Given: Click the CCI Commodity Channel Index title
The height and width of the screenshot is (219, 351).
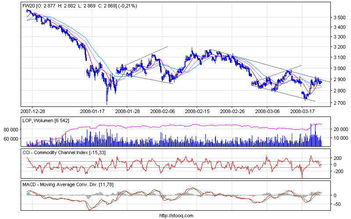Looking at the screenshot, I should coord(64,152).
